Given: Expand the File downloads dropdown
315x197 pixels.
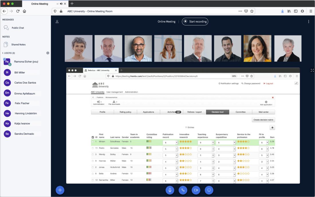Looking at the screenshot, I should 115,102.
